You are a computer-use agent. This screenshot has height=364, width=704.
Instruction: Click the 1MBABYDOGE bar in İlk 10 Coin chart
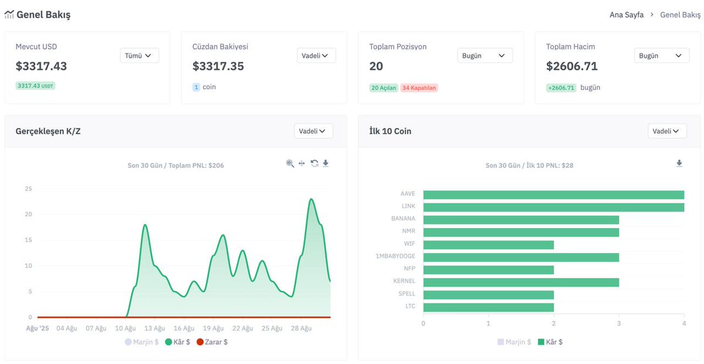coord(521,257)
